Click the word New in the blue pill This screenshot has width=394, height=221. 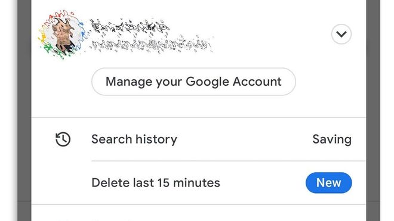329,183
